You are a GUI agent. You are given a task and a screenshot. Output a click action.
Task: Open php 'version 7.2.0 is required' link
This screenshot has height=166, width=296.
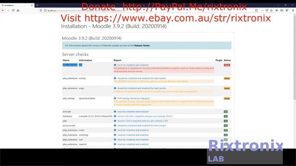tap(142, 121)
